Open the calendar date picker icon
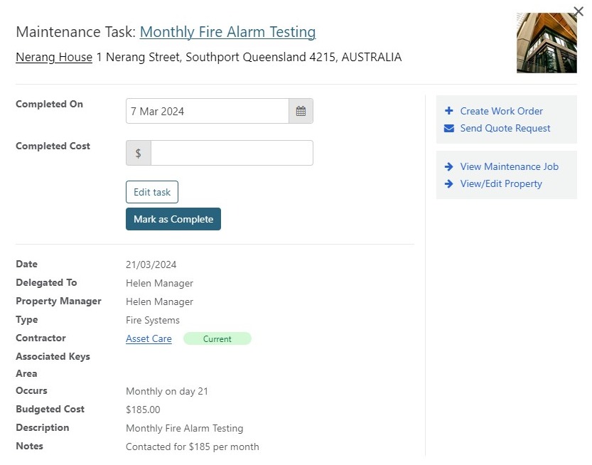The height and width of the screenshot is (465, 592). point(301,111)
